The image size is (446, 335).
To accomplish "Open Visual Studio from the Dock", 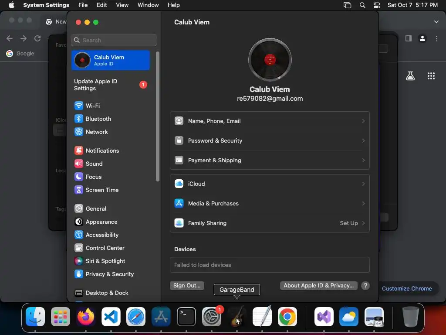I will coord(324,317).
